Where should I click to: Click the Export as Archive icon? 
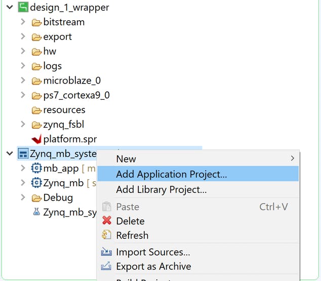point(107,266)
